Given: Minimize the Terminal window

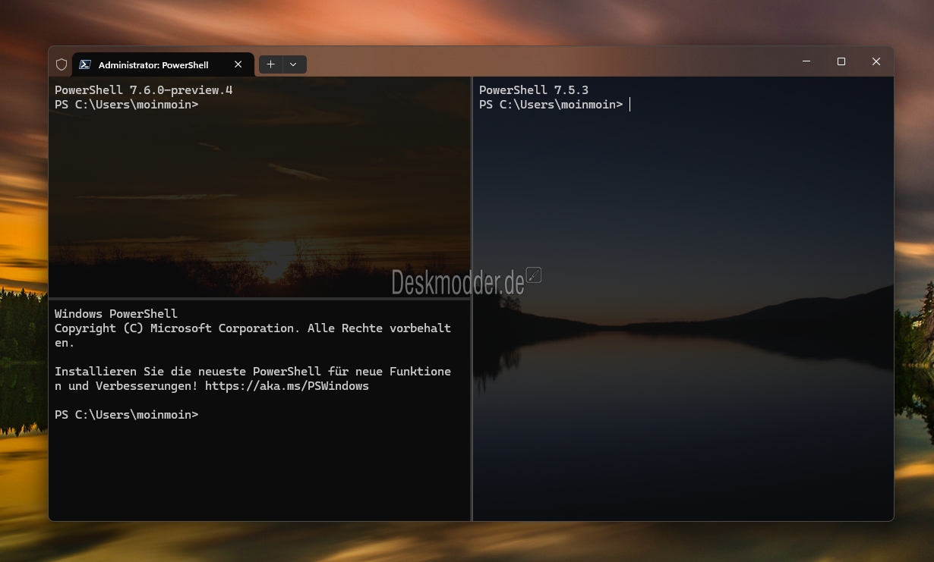Looking at the screenshot, I should coord(806,61).
